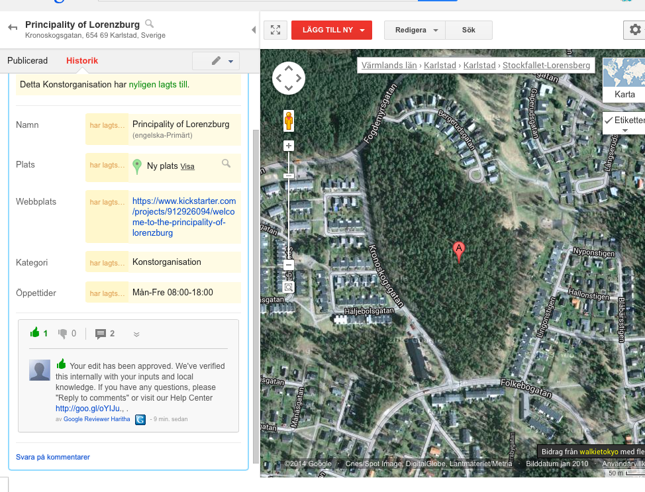Screen dimensions: 645x492
Task: Click the Värmlands län breadcrumb
Action: (389, 65)
